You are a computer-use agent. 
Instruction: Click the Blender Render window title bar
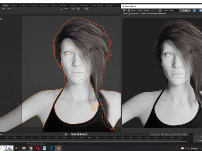coord(162,6)
